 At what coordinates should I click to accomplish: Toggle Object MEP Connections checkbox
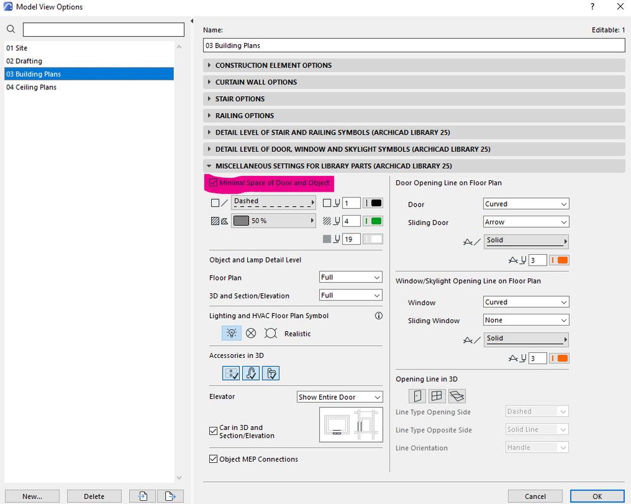[213, 459]
